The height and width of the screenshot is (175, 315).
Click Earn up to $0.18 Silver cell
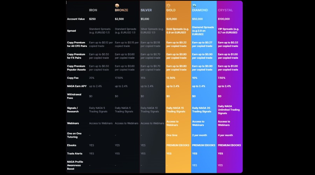pyautogui.click(x=150, y=44)
